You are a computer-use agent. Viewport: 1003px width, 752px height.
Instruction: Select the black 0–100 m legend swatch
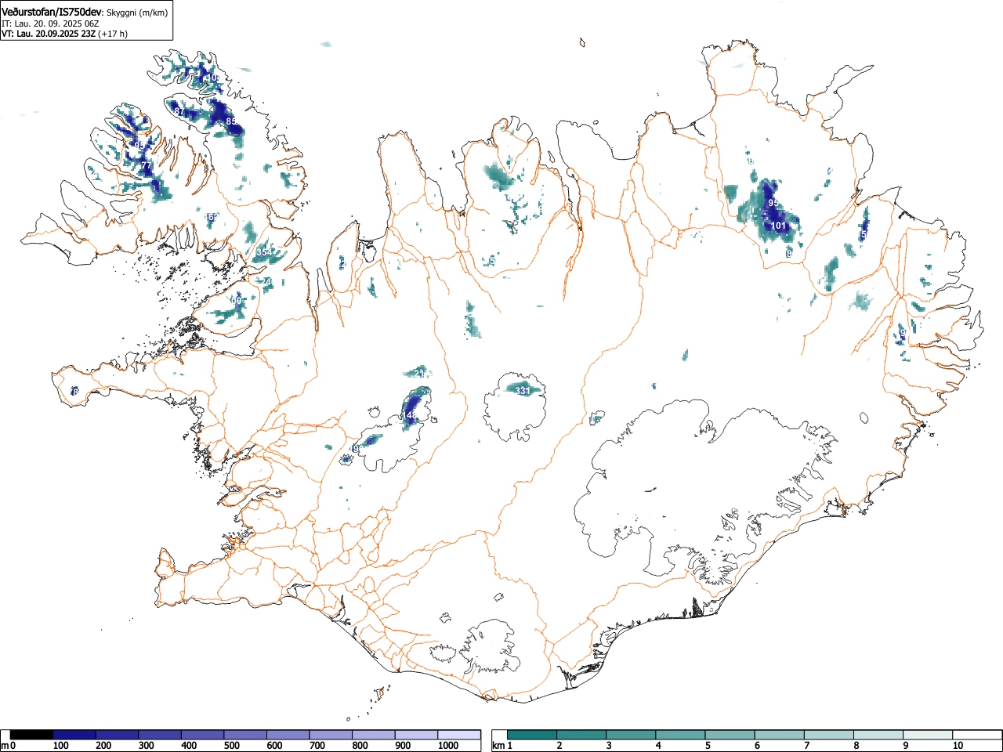tap(32, 735)
